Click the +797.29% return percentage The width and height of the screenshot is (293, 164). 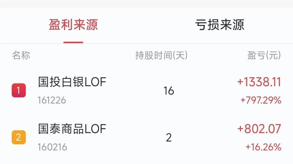pos(261,100)
